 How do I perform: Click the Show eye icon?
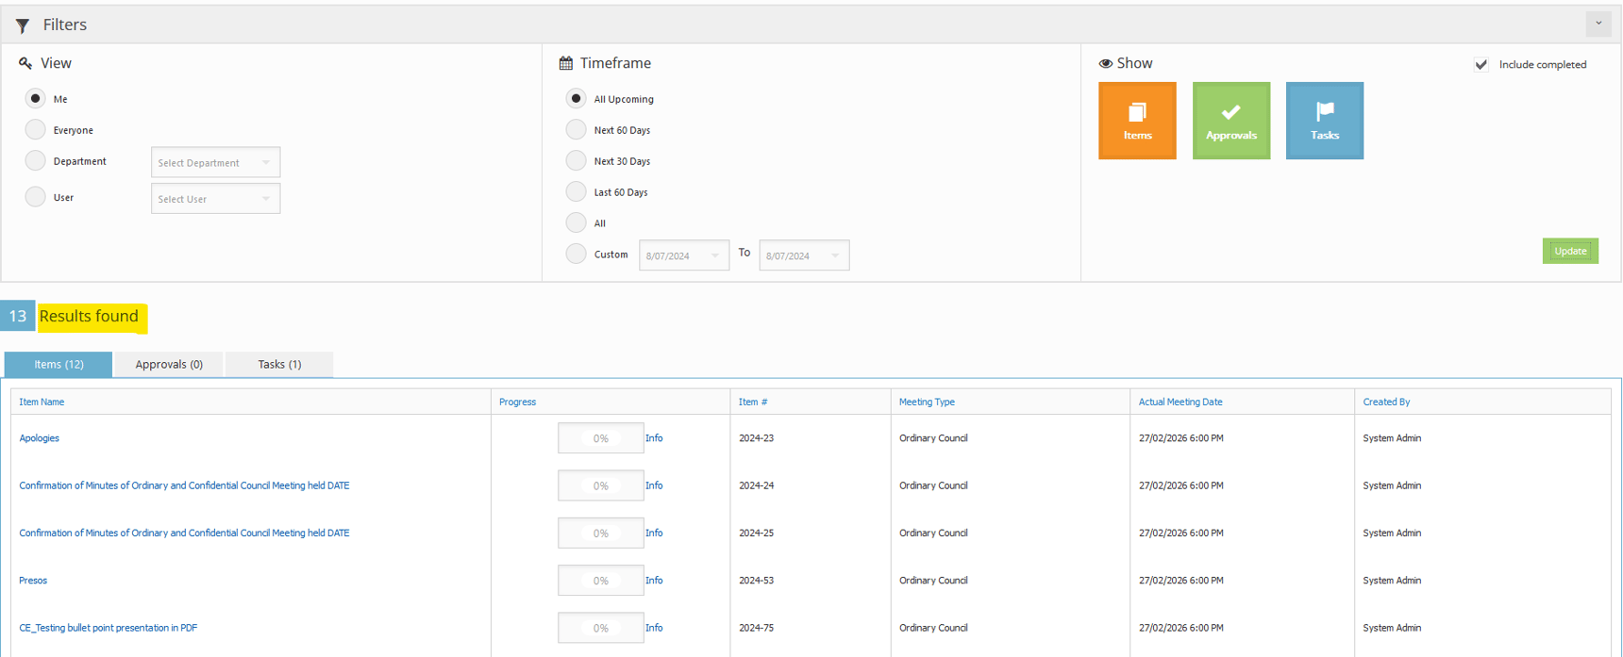pos(1105,63)
